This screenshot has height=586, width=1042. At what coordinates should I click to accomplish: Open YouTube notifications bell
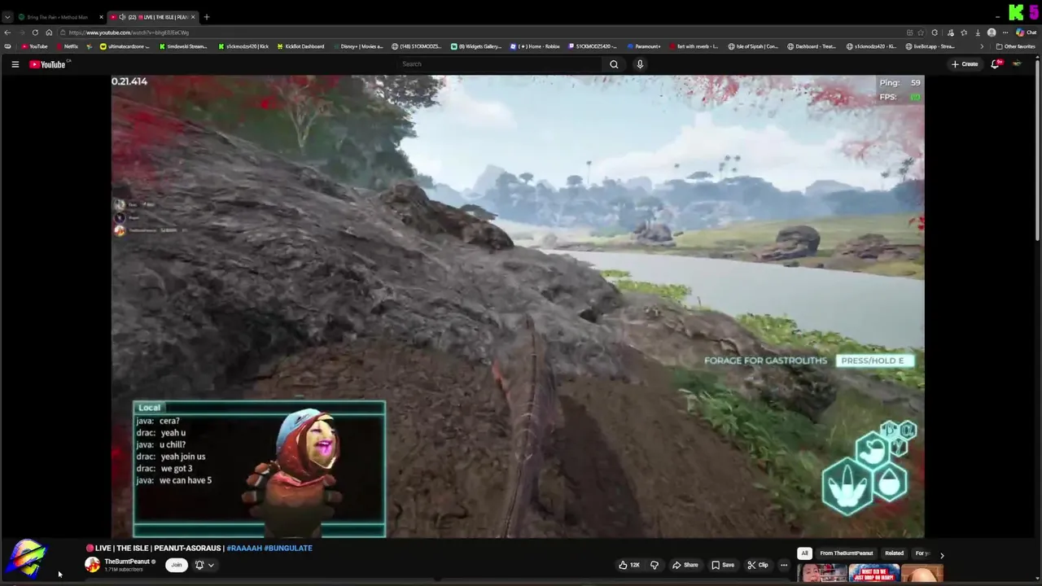tap(995, 64)
